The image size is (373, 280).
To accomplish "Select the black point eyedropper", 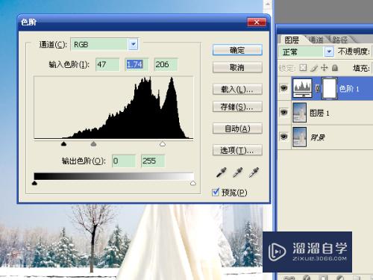I will click(222, 172).
